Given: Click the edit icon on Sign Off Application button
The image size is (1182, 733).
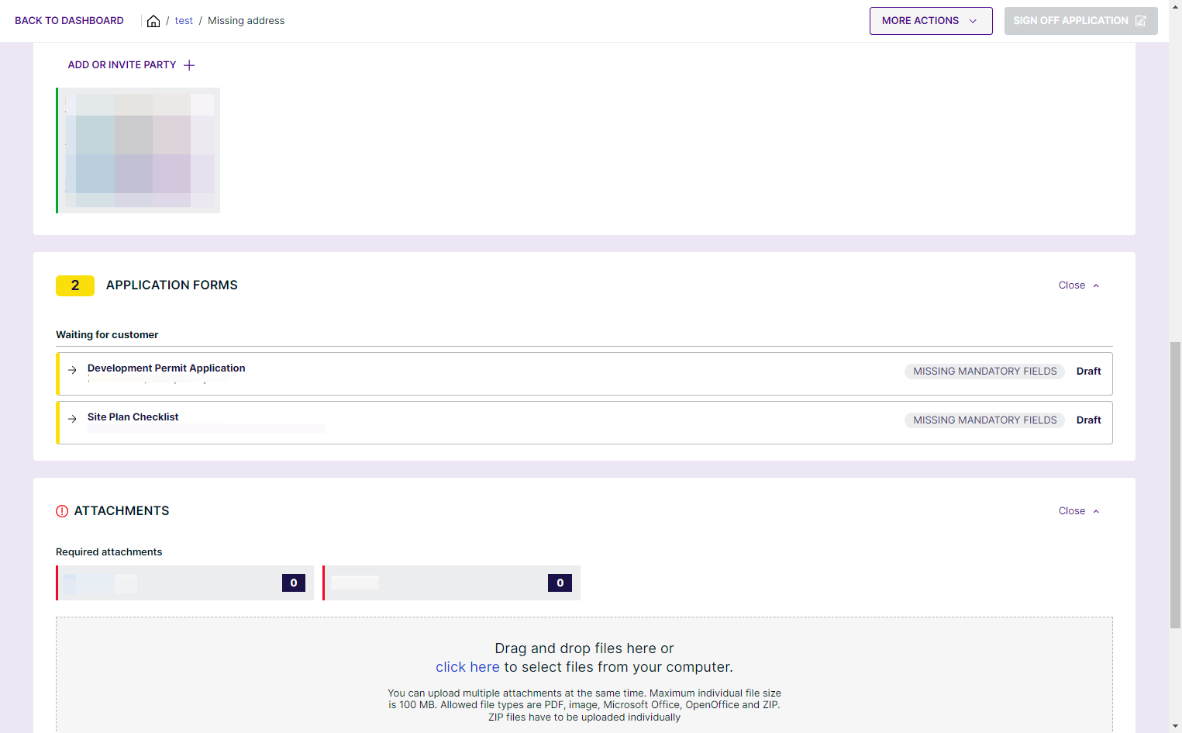Looking at the screenshot, I should [x=1141, y=21].
